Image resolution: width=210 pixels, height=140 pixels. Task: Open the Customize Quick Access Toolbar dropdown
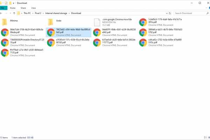[x=13, y=3]
